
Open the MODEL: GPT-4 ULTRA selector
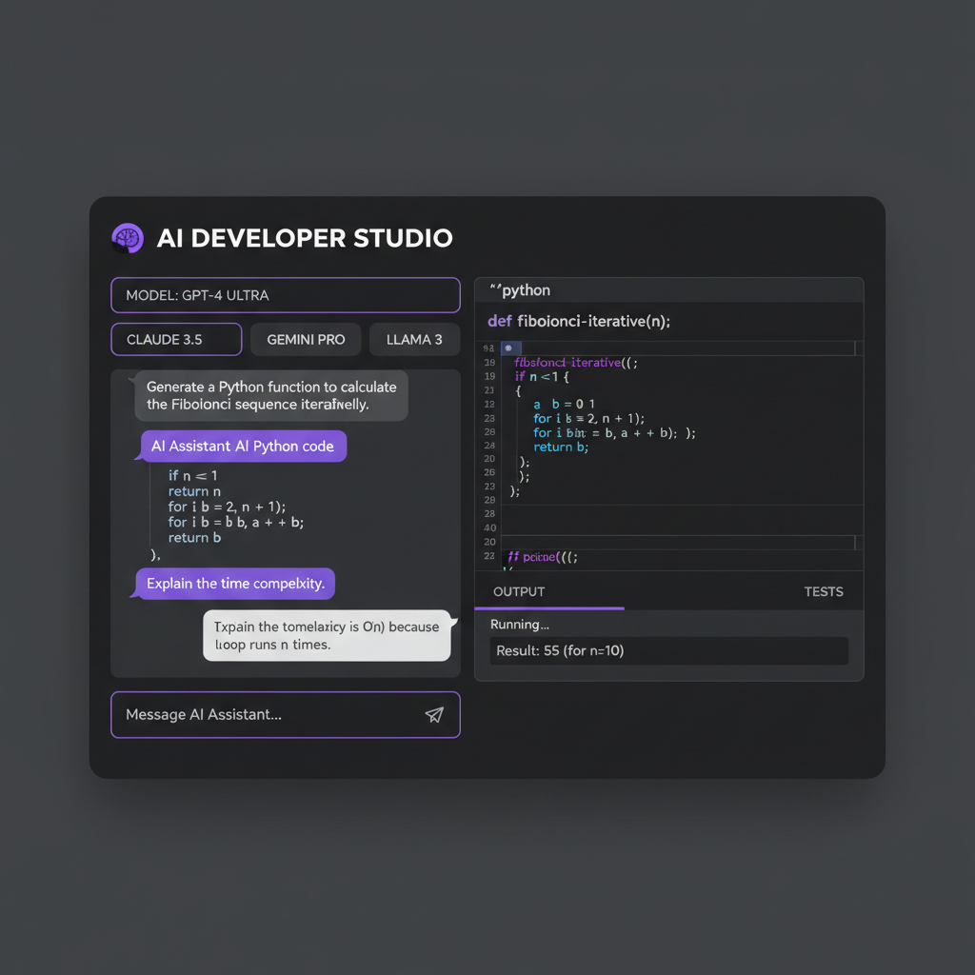(286, 295)
